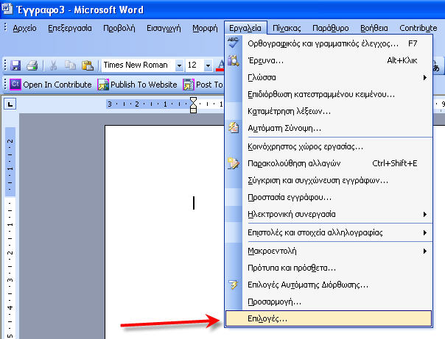Click the Publish To Website button
445x339 pixels.
(x=137, y=85)
